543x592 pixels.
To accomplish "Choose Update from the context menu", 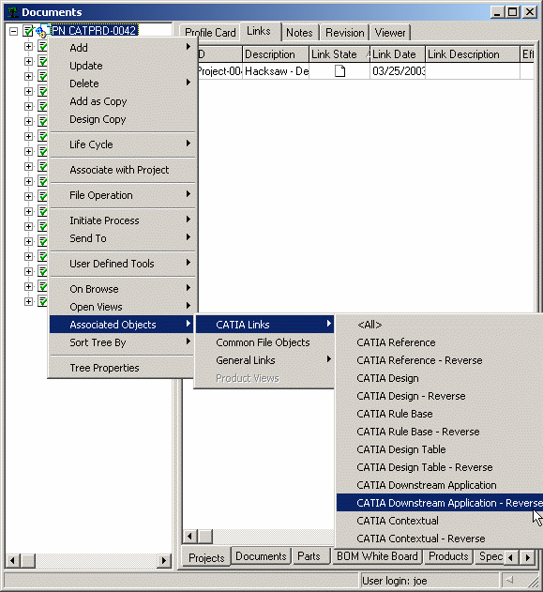I will (x=122, y=66).
